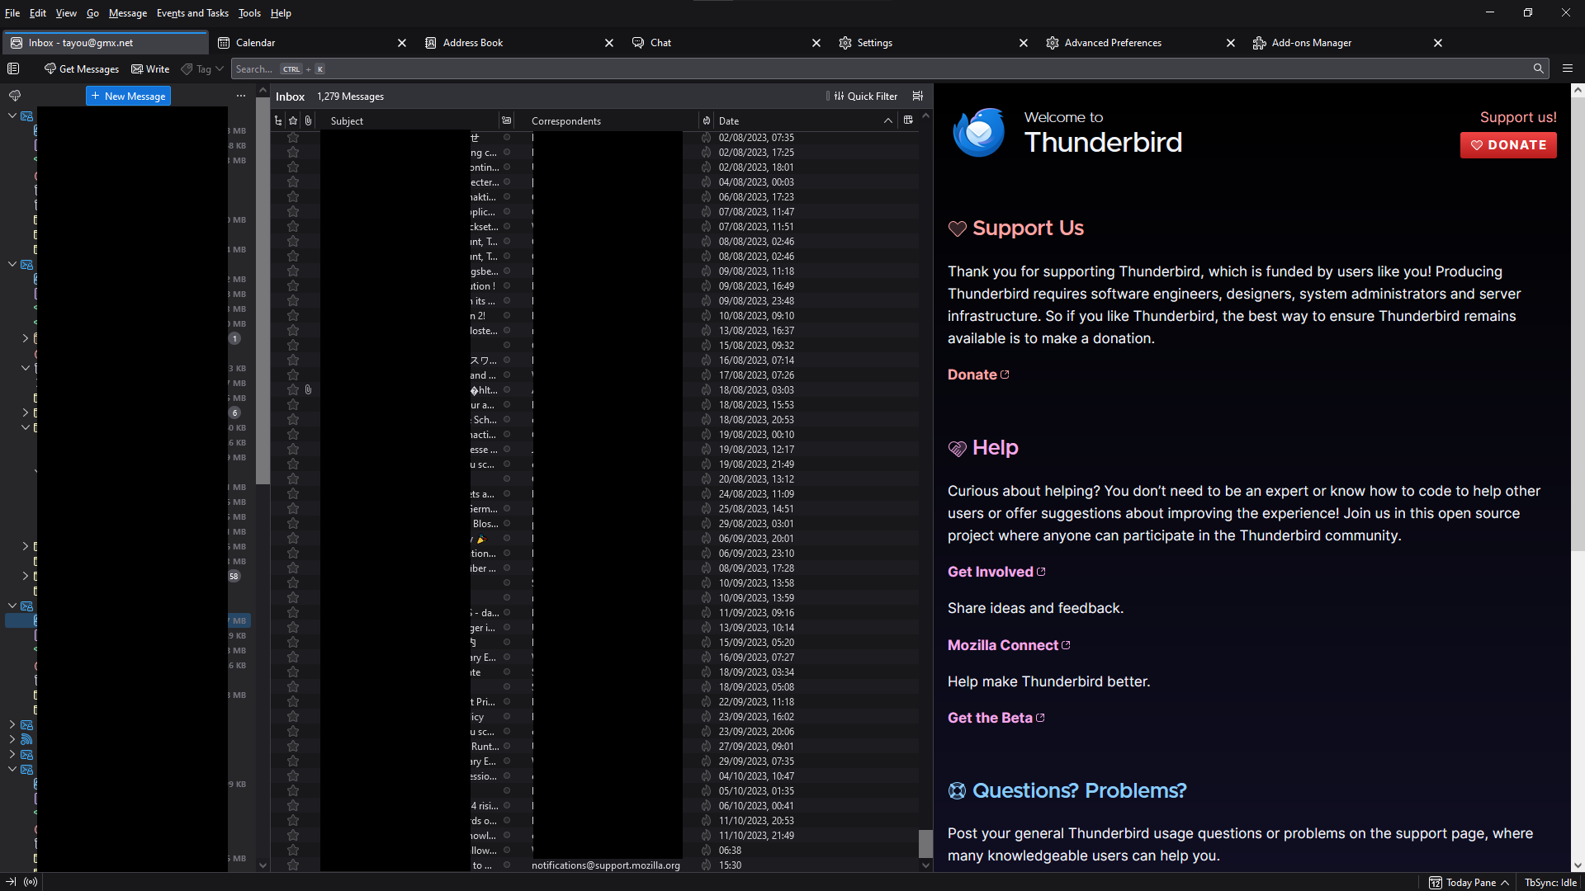Toggle the folder pane view icon
Screen dimensions: 1585x891
pos(13,68)
